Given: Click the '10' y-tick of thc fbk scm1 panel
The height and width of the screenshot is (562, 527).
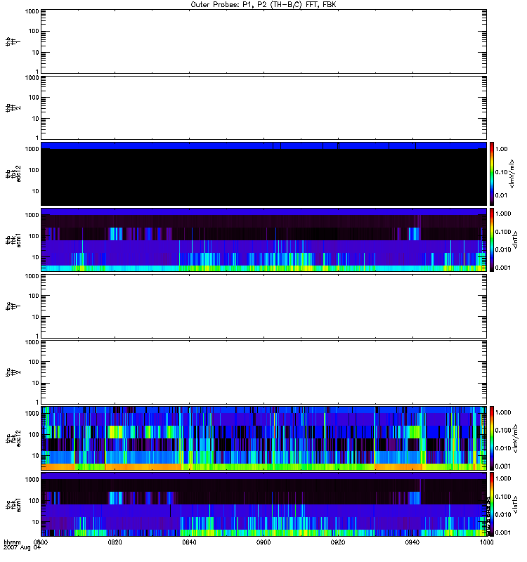Looking at the screenshot, I should [x=36, y=522].
